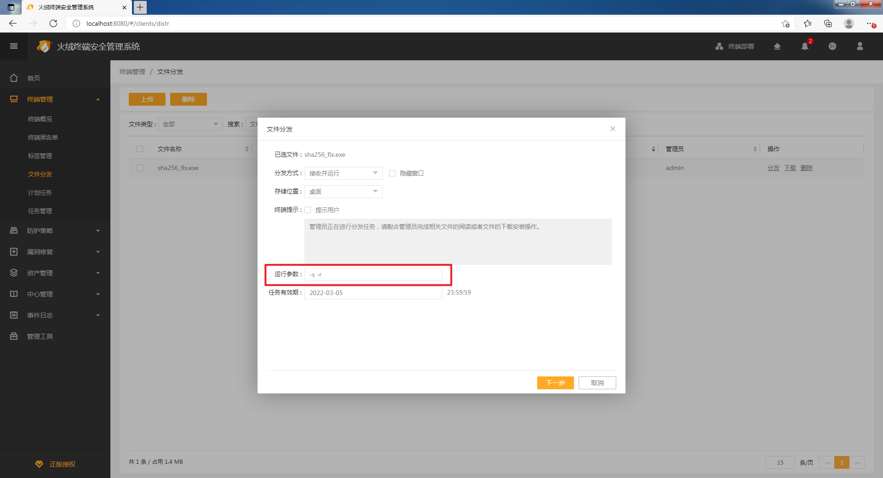Screen dimensions: 883x478
Task: Click the 终端部署 deployment icon
Action: point(719,46)
